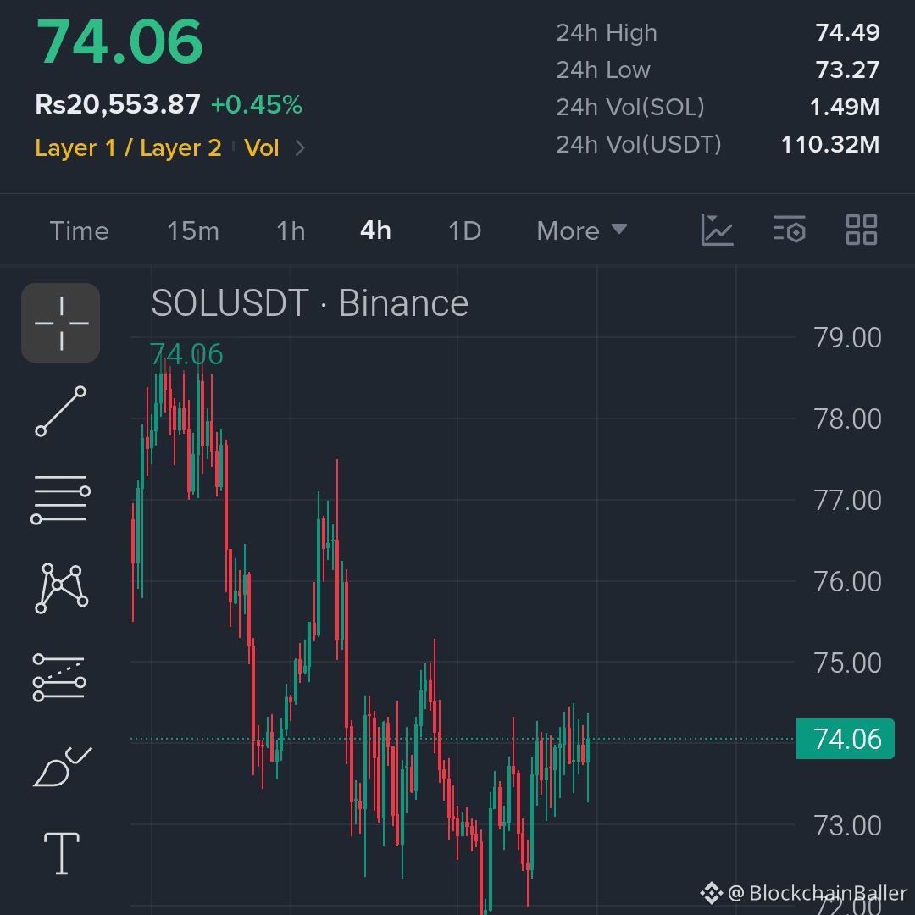Click the 77.00 price axis label
Image resolution: width=915 pixels, height=915 pixels.
[847, 501]
